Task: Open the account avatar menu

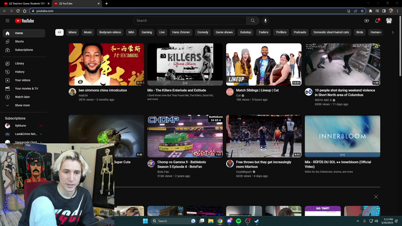Action: pyautogui.click(x=389, y=21)
